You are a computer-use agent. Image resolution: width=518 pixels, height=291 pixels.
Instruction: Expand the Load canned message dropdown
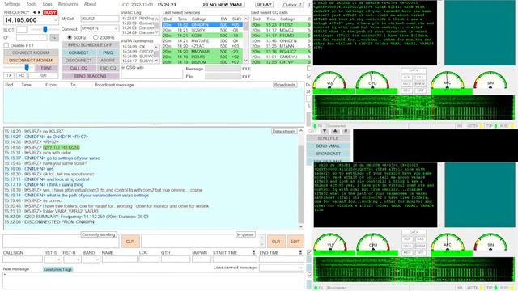tap(300, 268)
